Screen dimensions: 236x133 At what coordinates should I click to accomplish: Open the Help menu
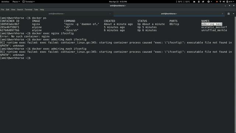tap(42, 10)
